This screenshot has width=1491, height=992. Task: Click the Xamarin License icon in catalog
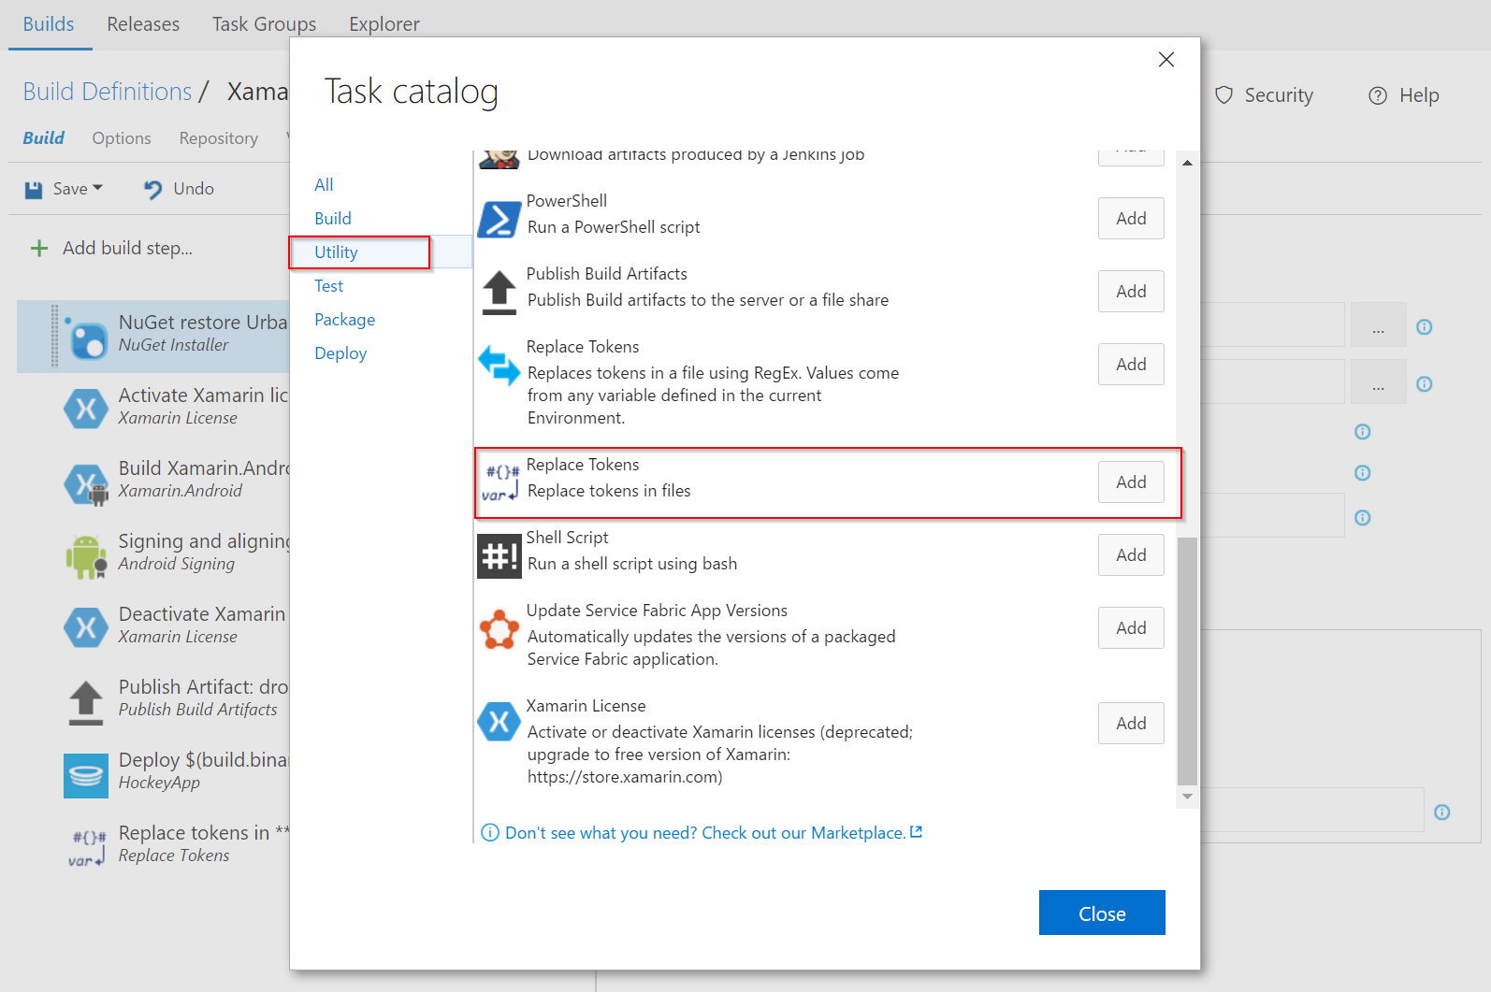[x=499, y=723]
